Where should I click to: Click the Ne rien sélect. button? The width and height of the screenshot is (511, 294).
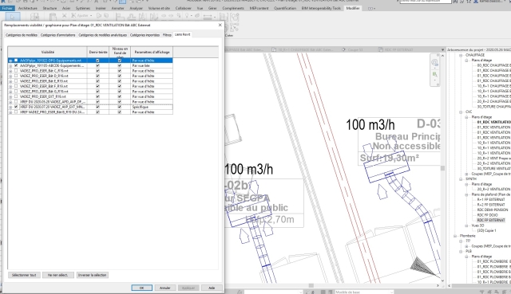[x=58, y=275]
